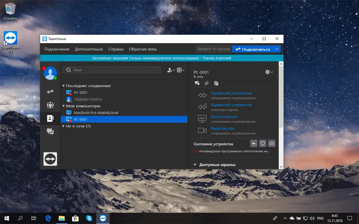Viewport: 359px width, 224px height.
Task: Click the TeamViewer logo at the sidebar bottom
Action: click(x=50, y=159)
